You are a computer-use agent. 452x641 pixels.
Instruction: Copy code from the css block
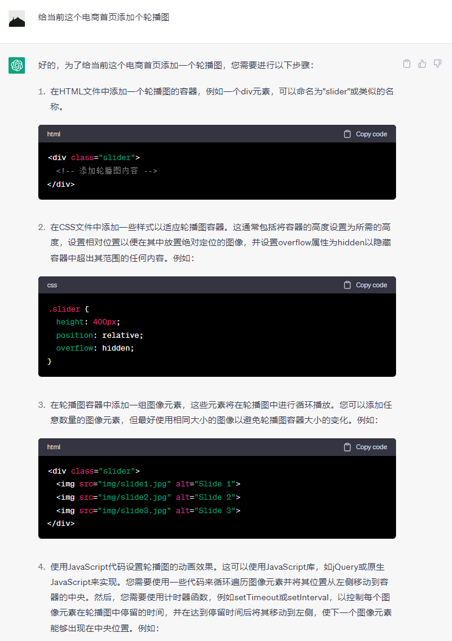[365, 285]
